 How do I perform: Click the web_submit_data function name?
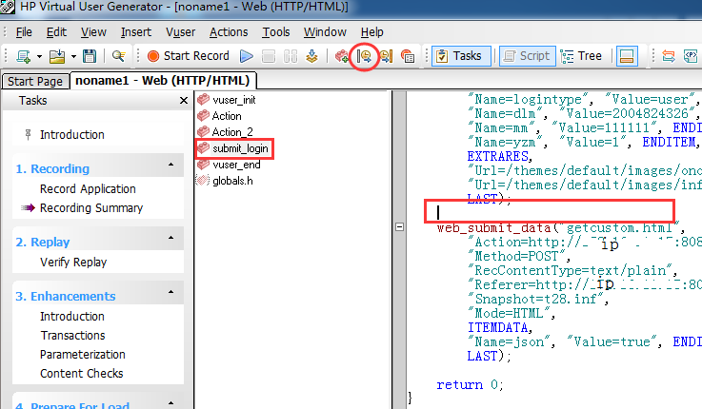[x=493, y=228]
